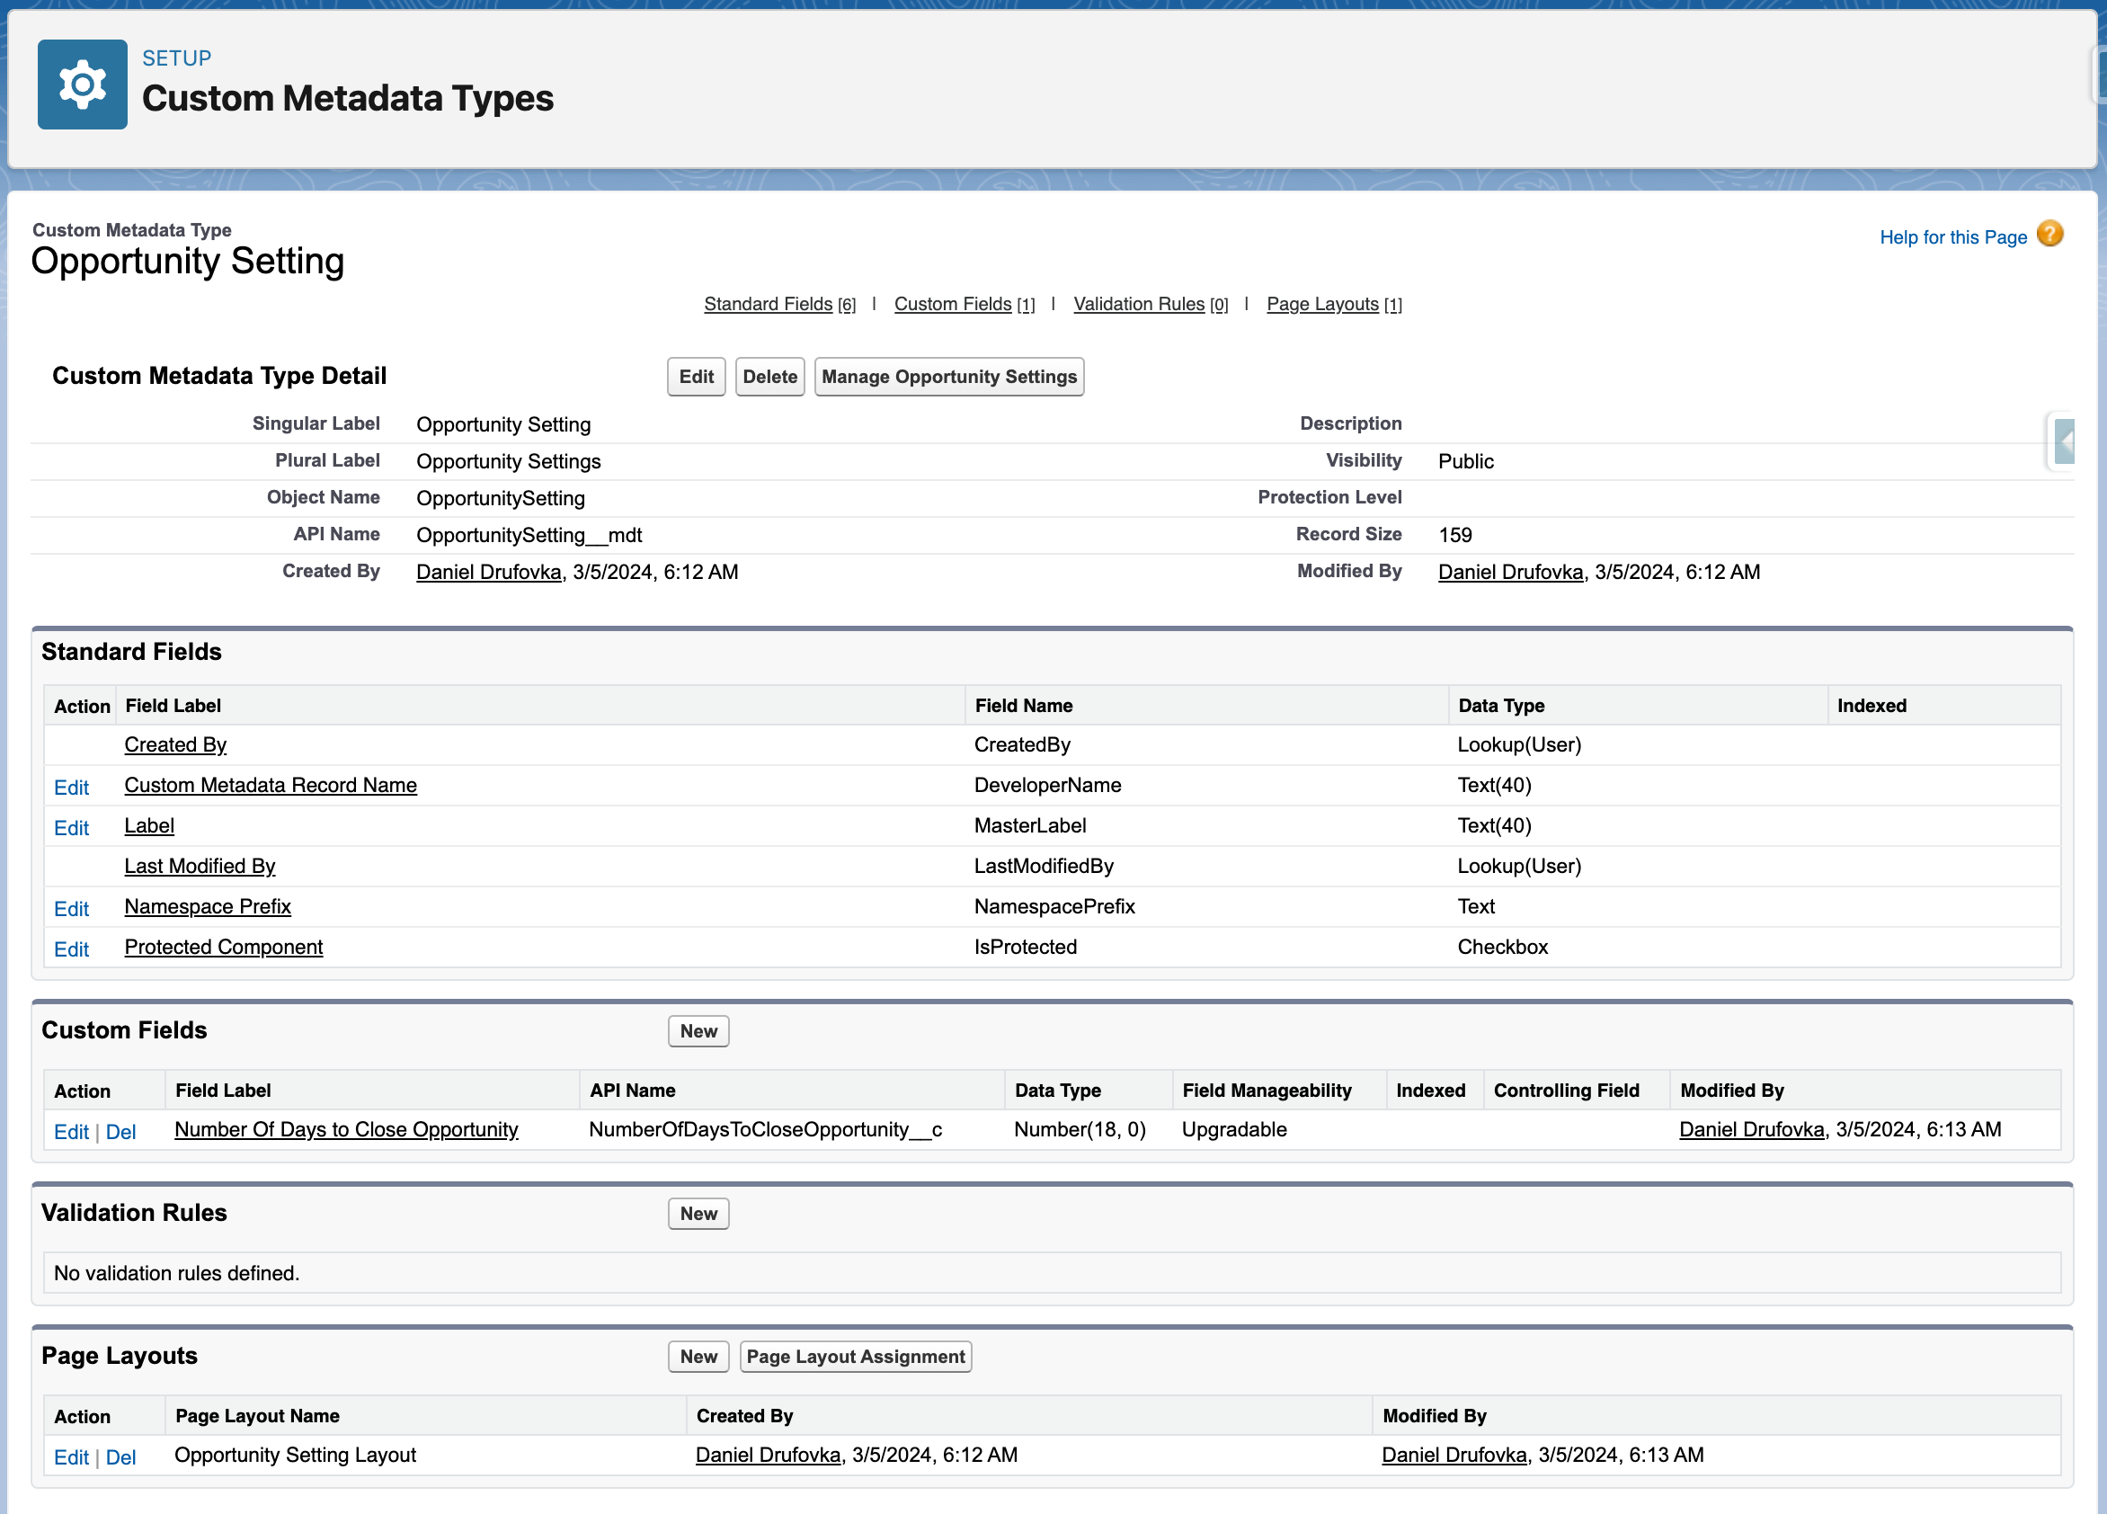Click the Help question mark icon
2107x1514 pixels.
[2049, 233]
